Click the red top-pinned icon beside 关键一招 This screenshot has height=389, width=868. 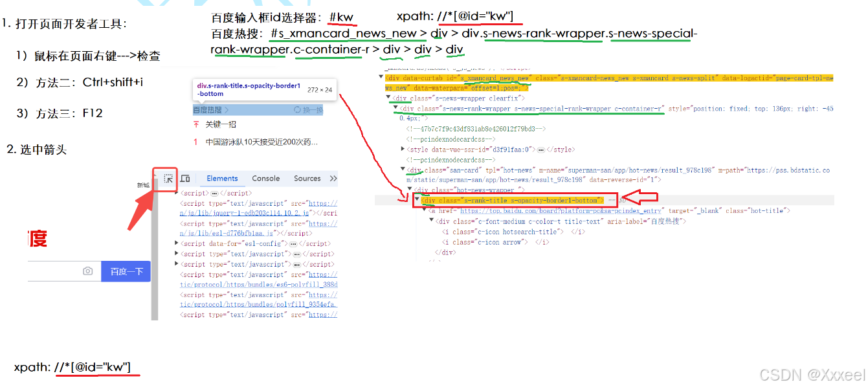click(196, 124)
